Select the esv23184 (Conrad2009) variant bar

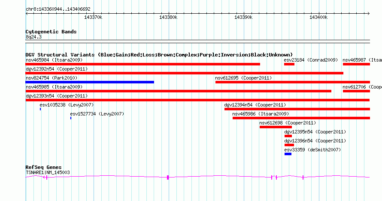(289, 64)
